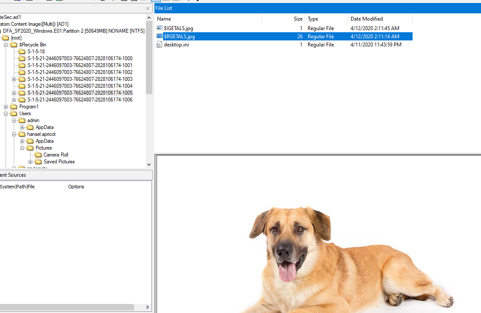The width and height of the screenshot is (481, 313).
Task: Click the Pictures folder icon
Action: 30,148
